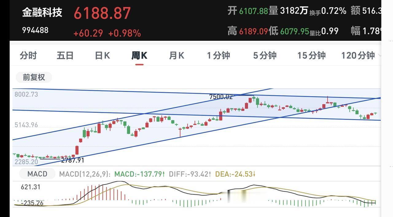
Task: Show the 5分钟 interval chart
Action: click(265, 55)
